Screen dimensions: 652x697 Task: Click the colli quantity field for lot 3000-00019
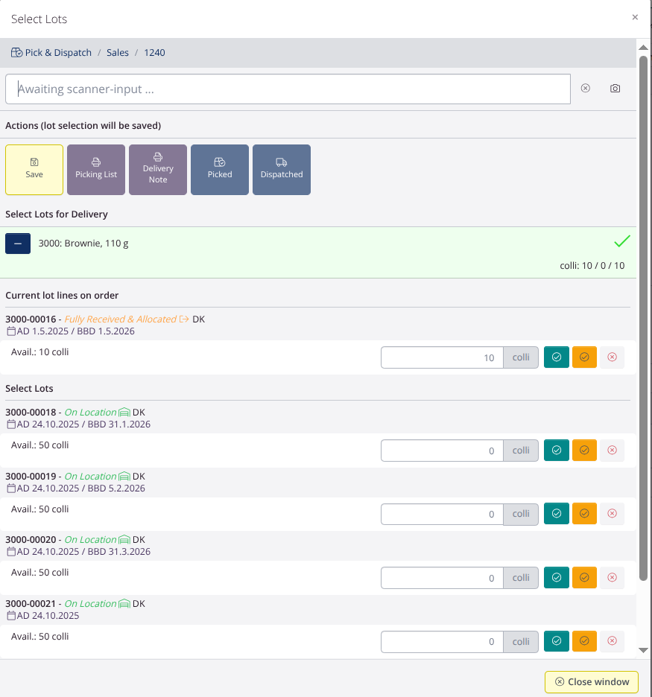pyautogui.click(x=442, y=514)
